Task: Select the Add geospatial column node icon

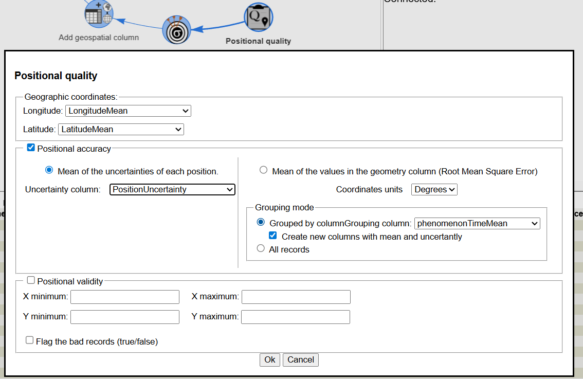Action: (99, 14)
